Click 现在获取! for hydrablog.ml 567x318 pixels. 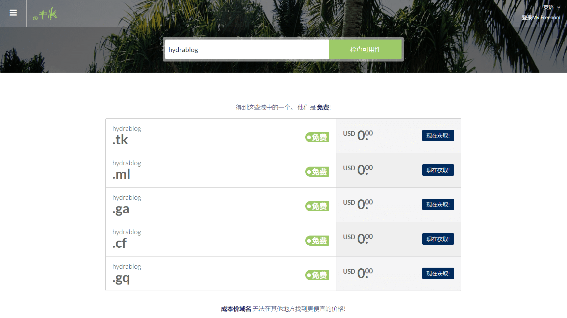tap(438, 170)
